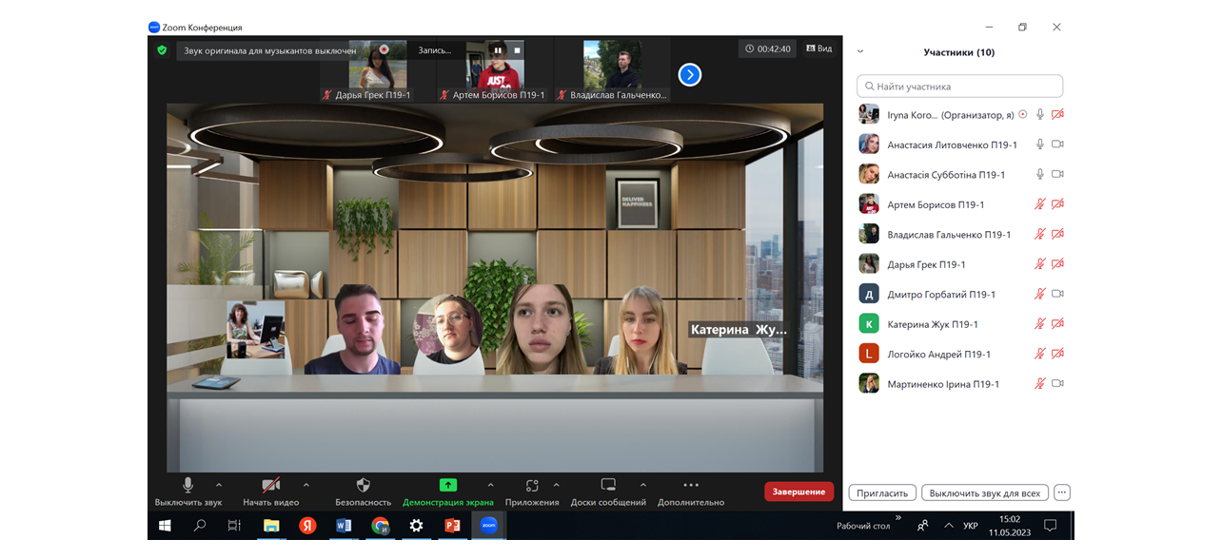
Task: Change keyboard language УКР indicator
Action: [970, 526]
